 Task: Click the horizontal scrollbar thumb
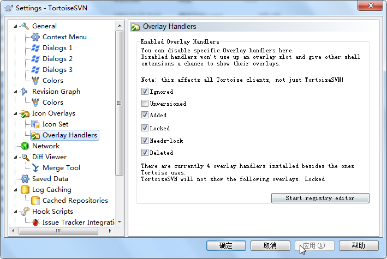click(x=58, y=231)
